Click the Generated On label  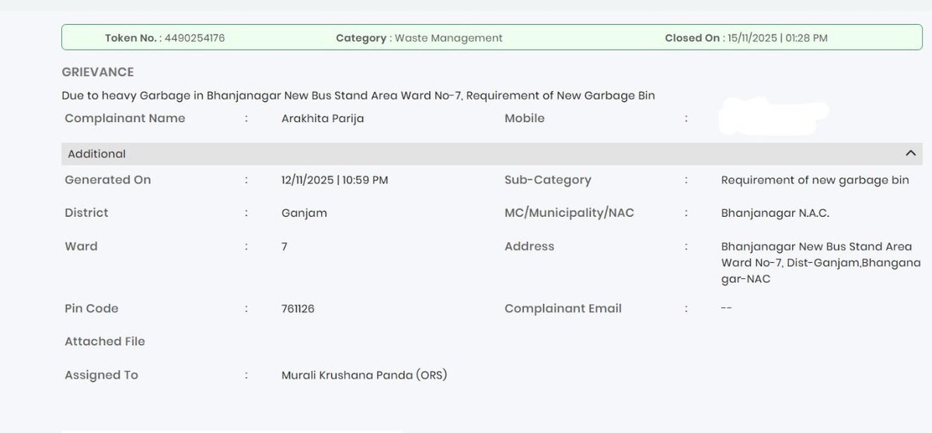point(107,180)
